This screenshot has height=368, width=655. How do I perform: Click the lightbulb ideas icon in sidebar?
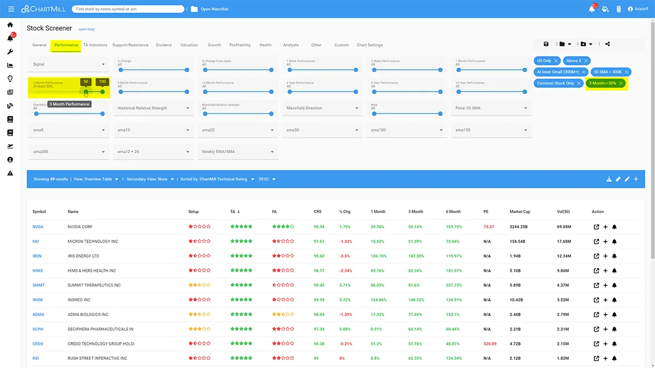click(x=10, y=79)
